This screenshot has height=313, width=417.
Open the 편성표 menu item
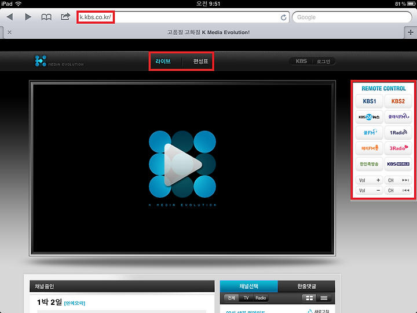tap(200, 61)
